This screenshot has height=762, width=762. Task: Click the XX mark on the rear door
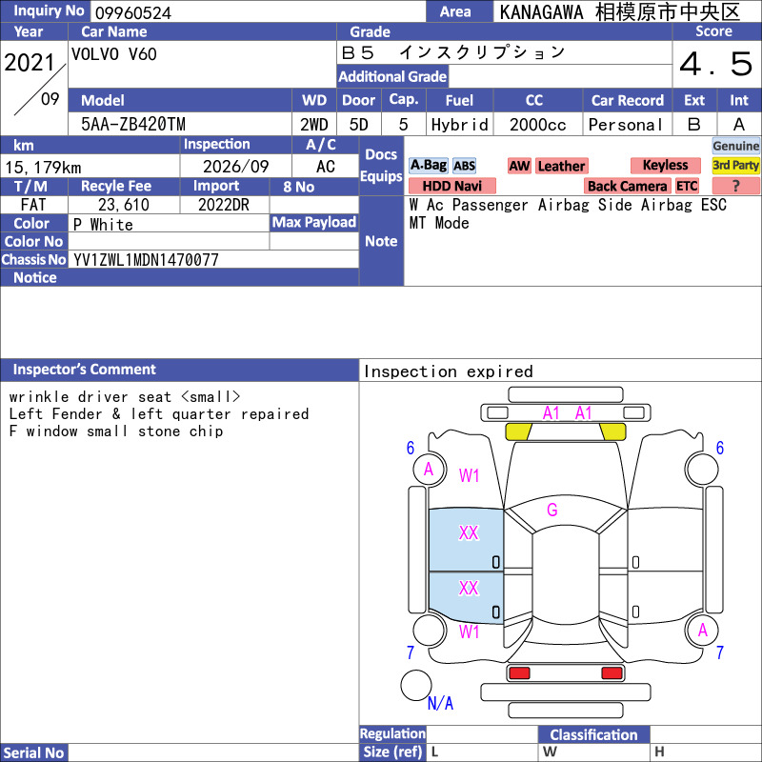click(469, 588)
